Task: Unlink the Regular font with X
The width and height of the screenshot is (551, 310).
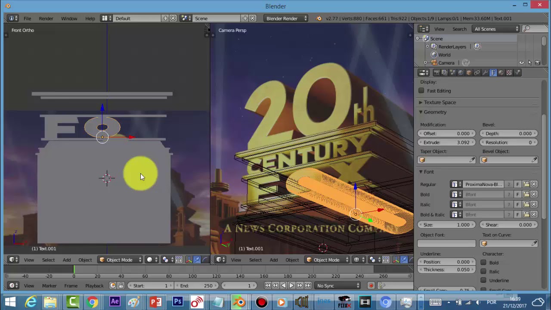Action: [534, 184]
